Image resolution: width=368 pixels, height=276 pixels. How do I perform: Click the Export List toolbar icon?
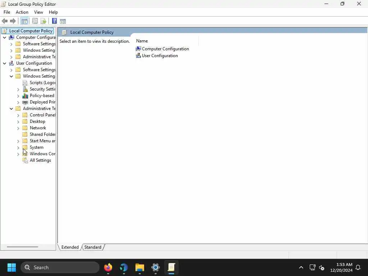point(43,21)
